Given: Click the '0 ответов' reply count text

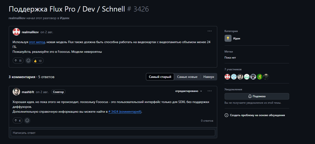Looking at the screenshot, I should 207,121.
